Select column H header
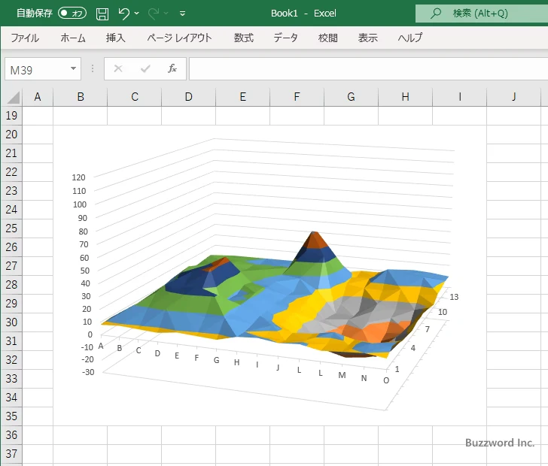548x466 pixels. coord(406,97)
